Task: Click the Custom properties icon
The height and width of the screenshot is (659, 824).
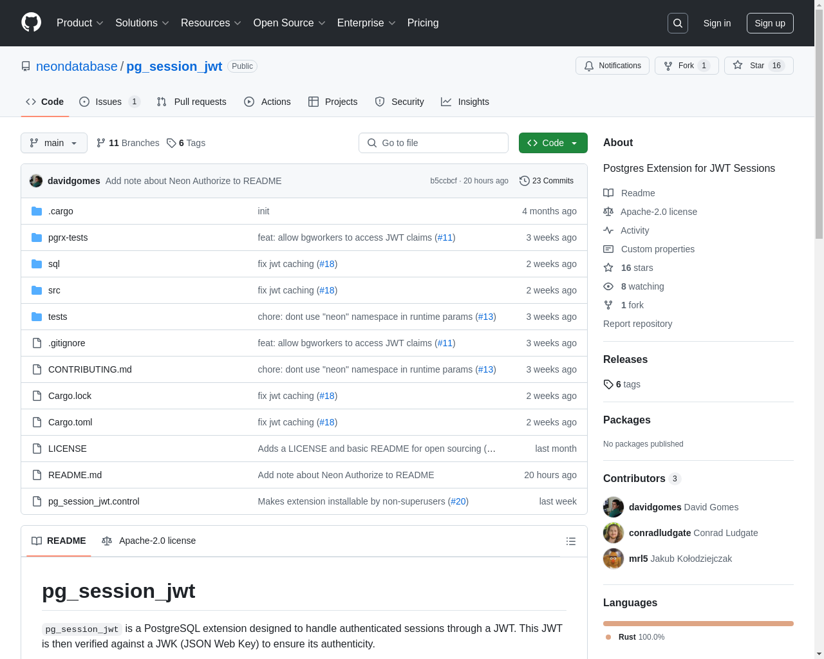Action: tap(608, 249)
